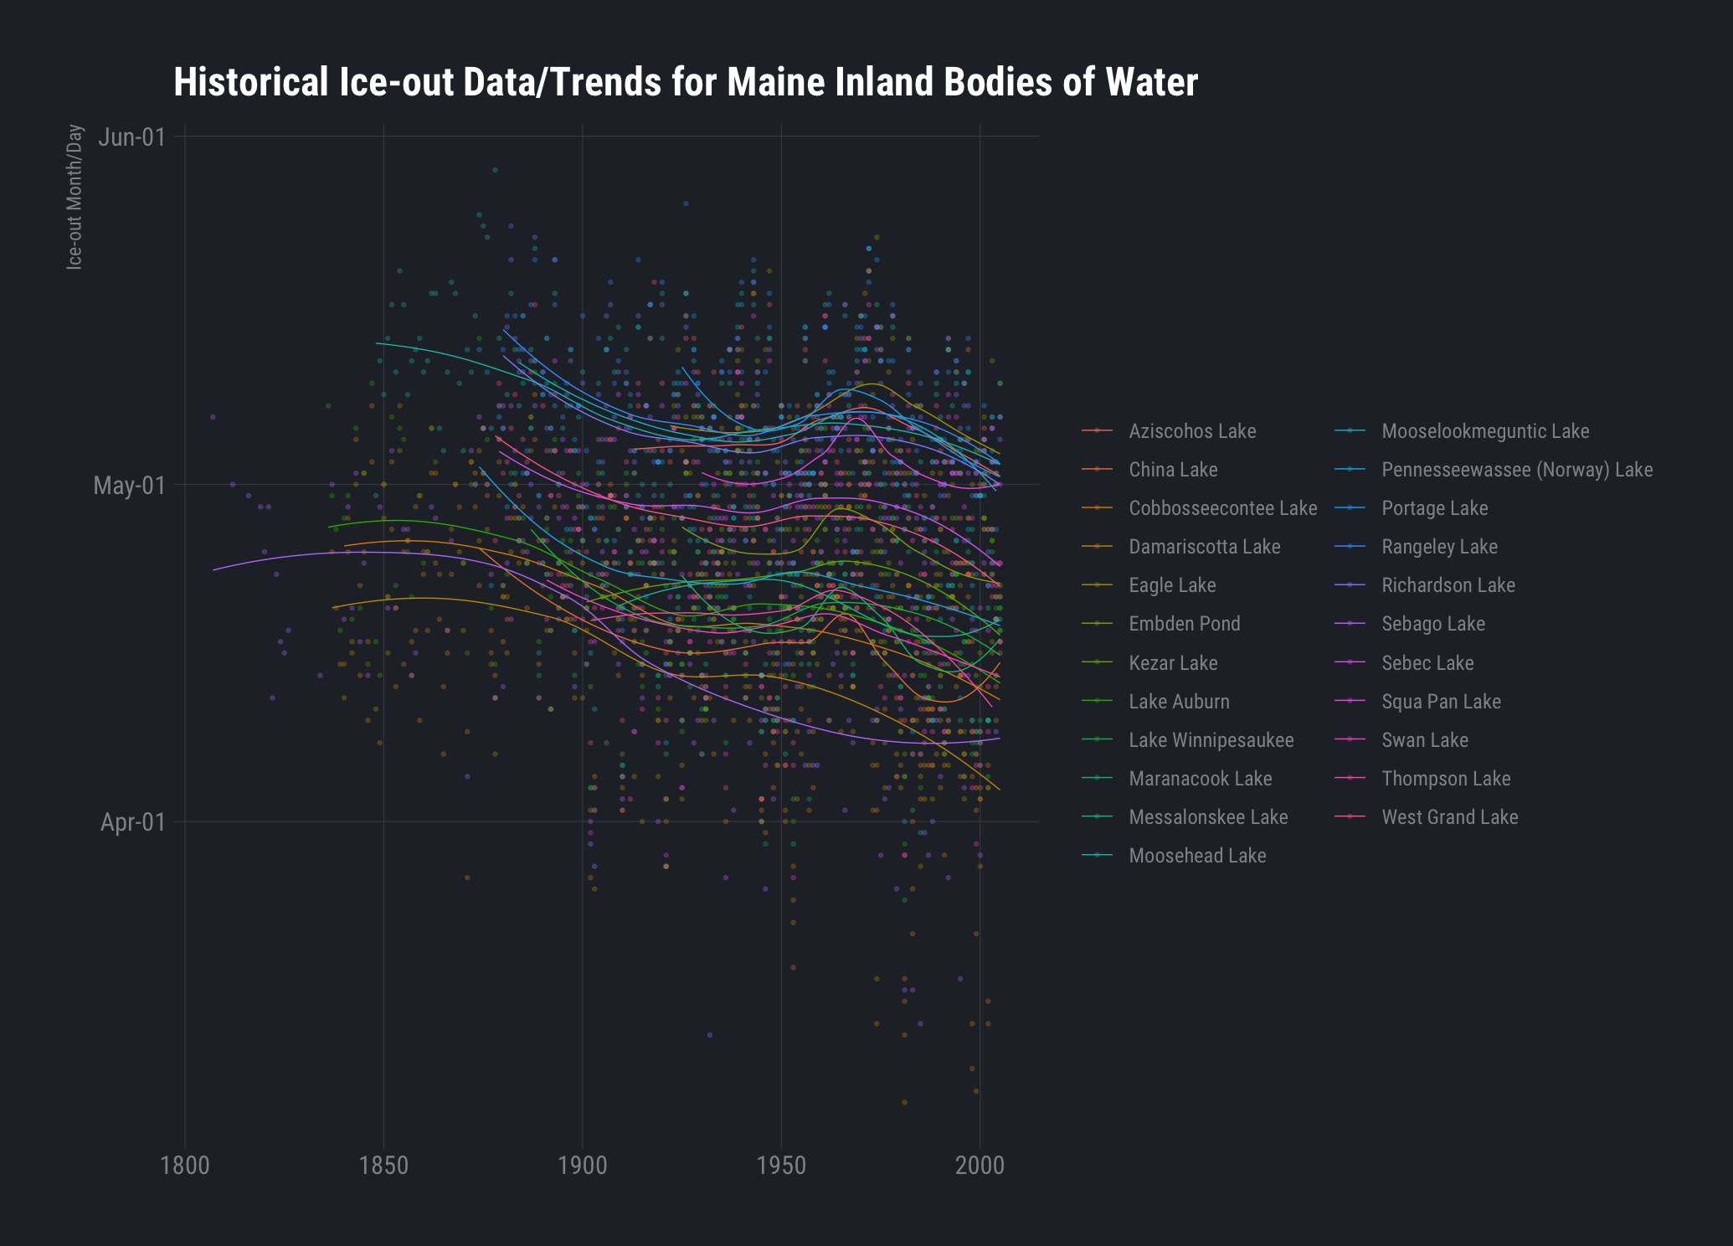
Task: Click the 1950 x-axis tick label
Action: (781, 1166)
